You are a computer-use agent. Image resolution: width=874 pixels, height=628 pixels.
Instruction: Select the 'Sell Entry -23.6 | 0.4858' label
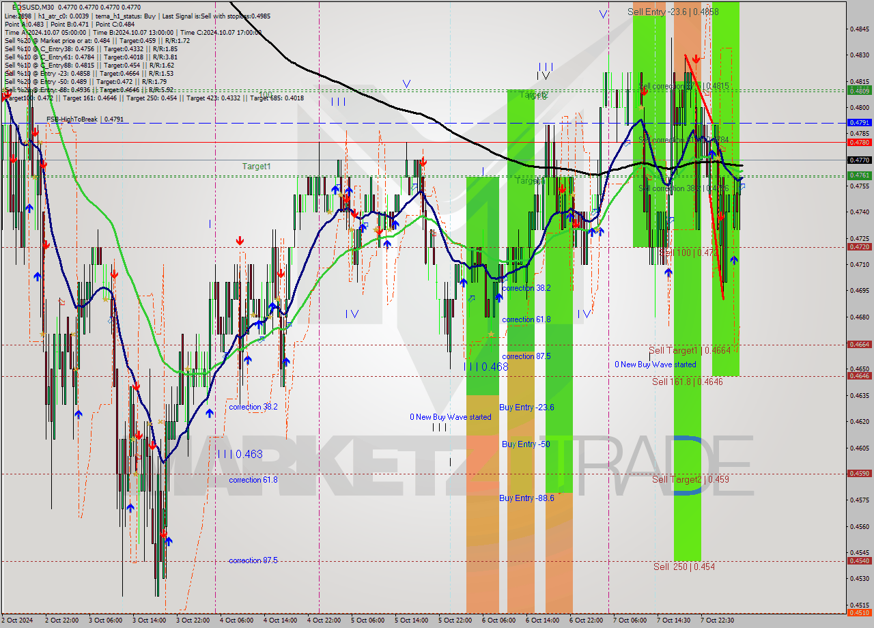[x=673, y=12]
